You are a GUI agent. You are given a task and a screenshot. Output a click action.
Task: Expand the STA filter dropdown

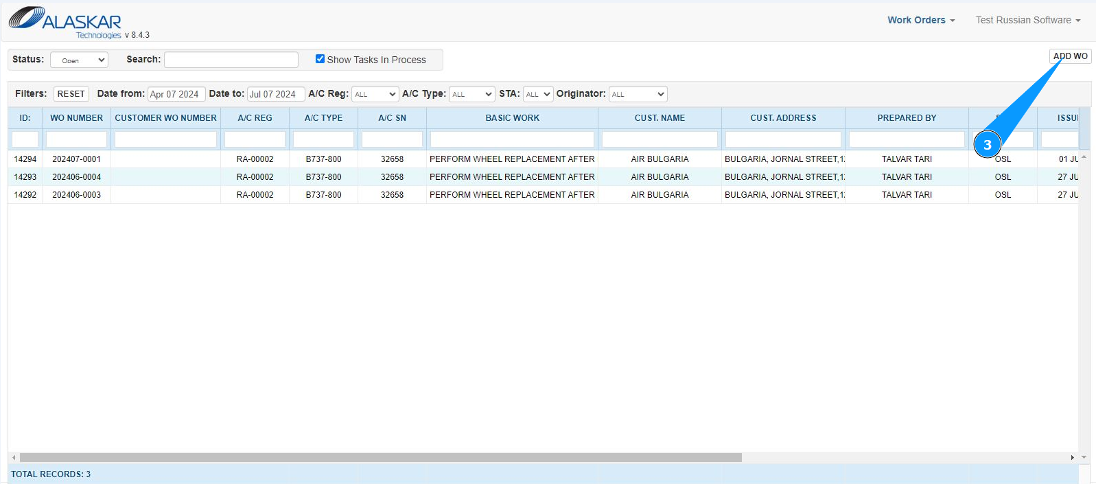coord(538,94)
